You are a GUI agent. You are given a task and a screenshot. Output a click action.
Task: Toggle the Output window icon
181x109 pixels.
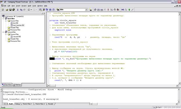tap(44, 10)
